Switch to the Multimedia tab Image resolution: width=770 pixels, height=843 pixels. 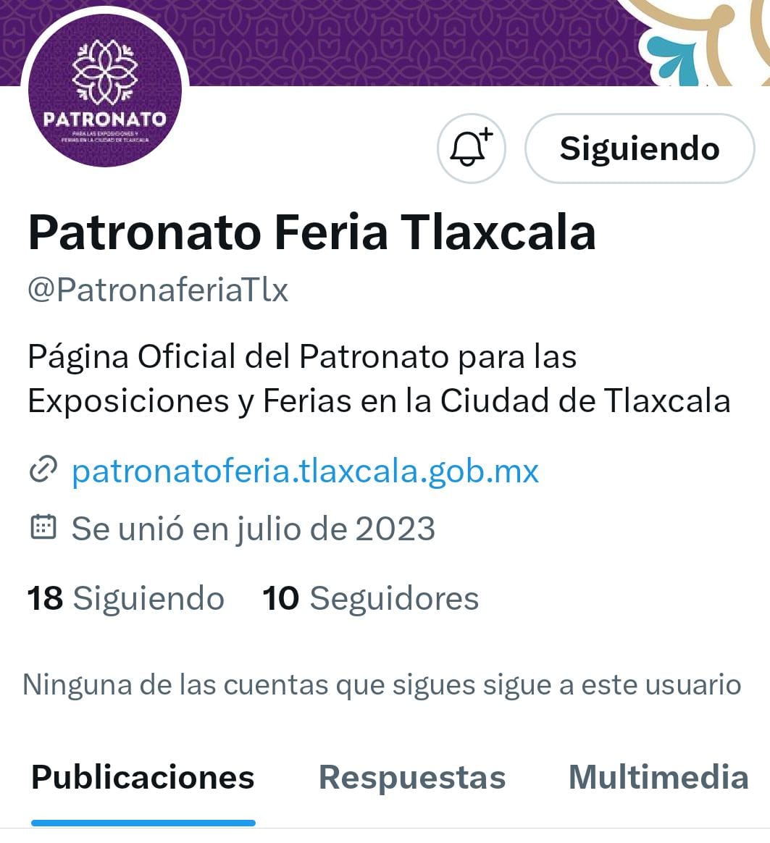tap(658, 777)
